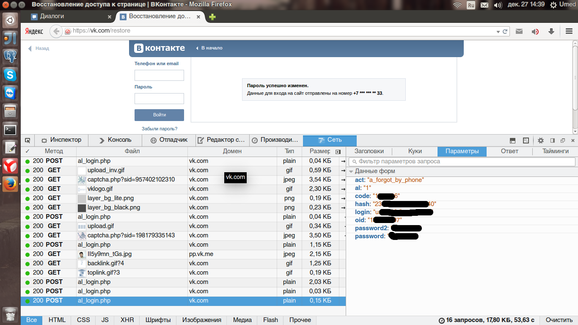
Task: Focus the Пароль input field
Action: point(159,99)
